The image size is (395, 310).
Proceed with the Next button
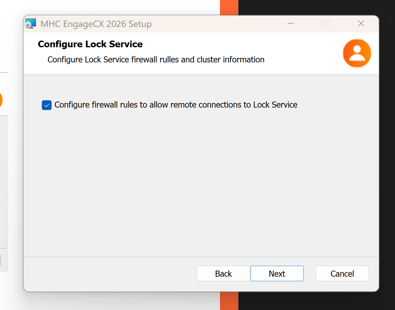(277, 274)
